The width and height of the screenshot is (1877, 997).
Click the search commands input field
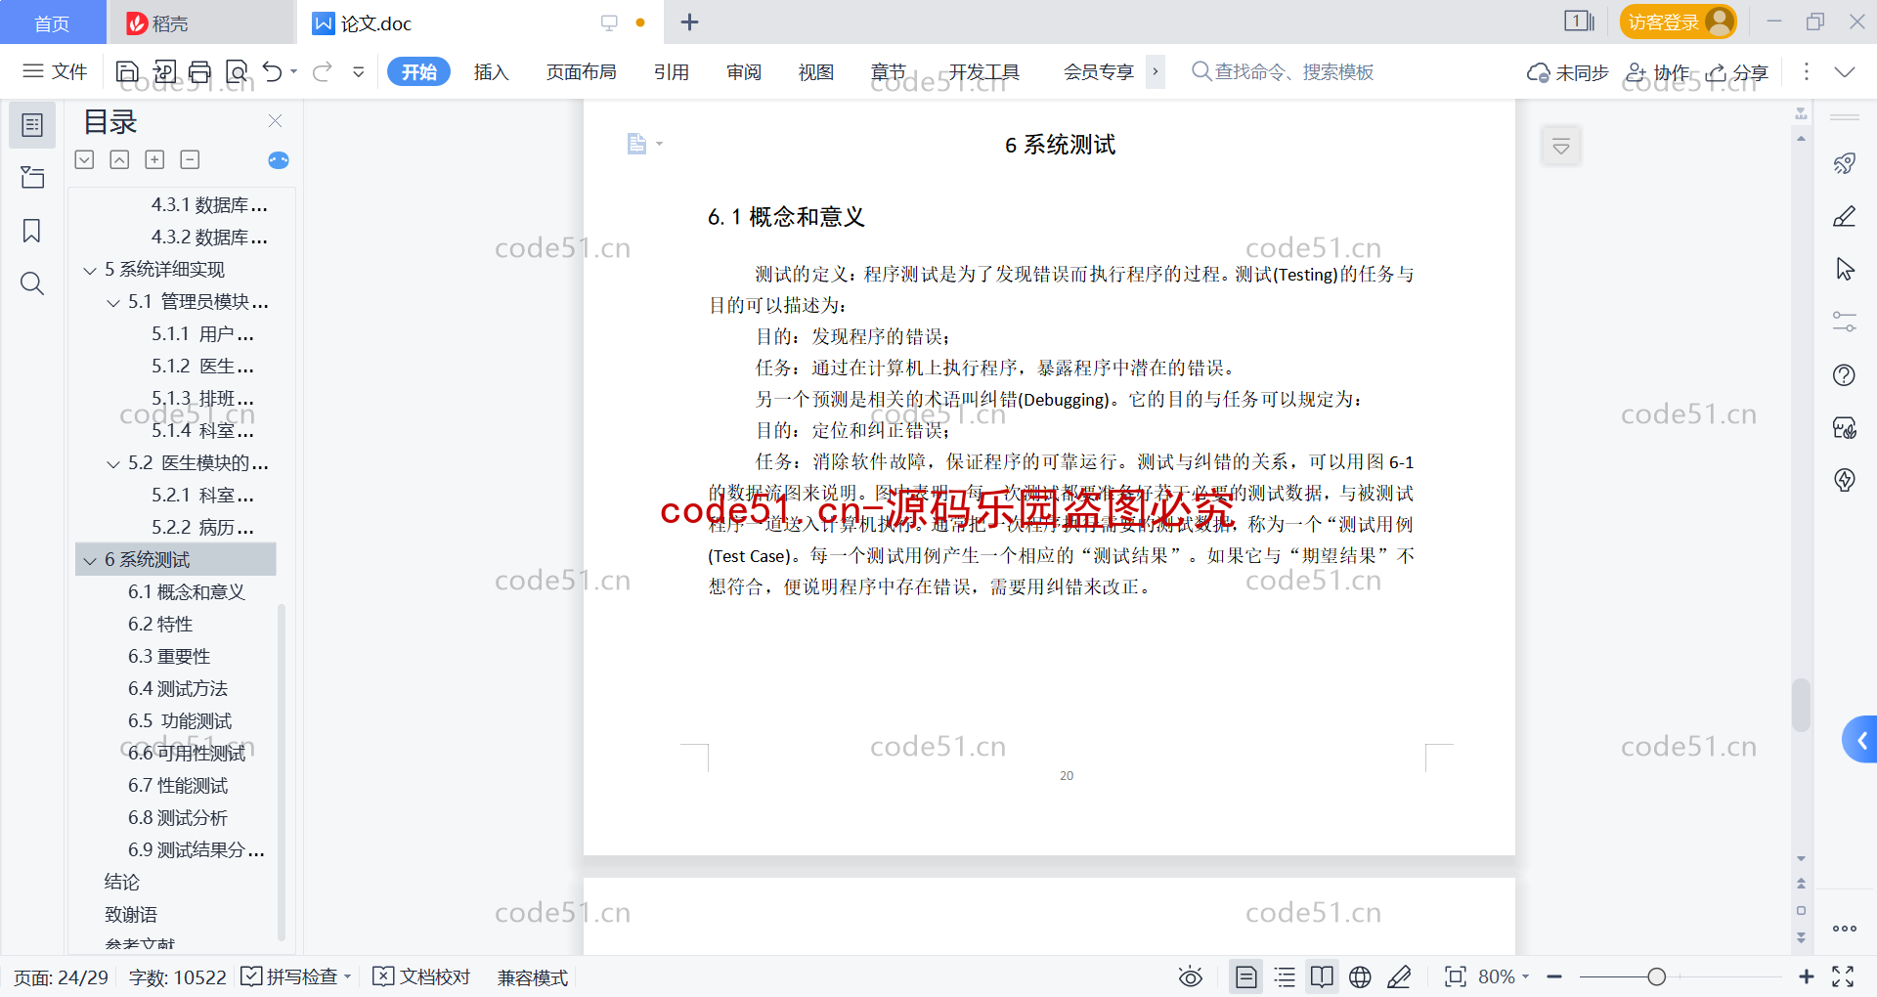[x=1283, y=71]
